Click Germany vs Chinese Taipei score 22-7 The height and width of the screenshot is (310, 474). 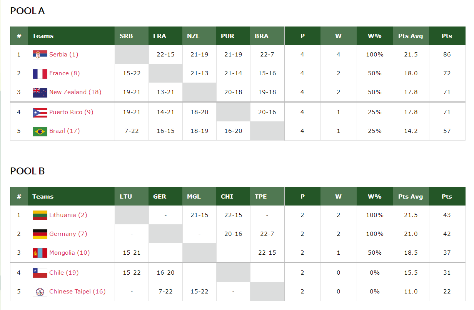click(x=267, y=234)
